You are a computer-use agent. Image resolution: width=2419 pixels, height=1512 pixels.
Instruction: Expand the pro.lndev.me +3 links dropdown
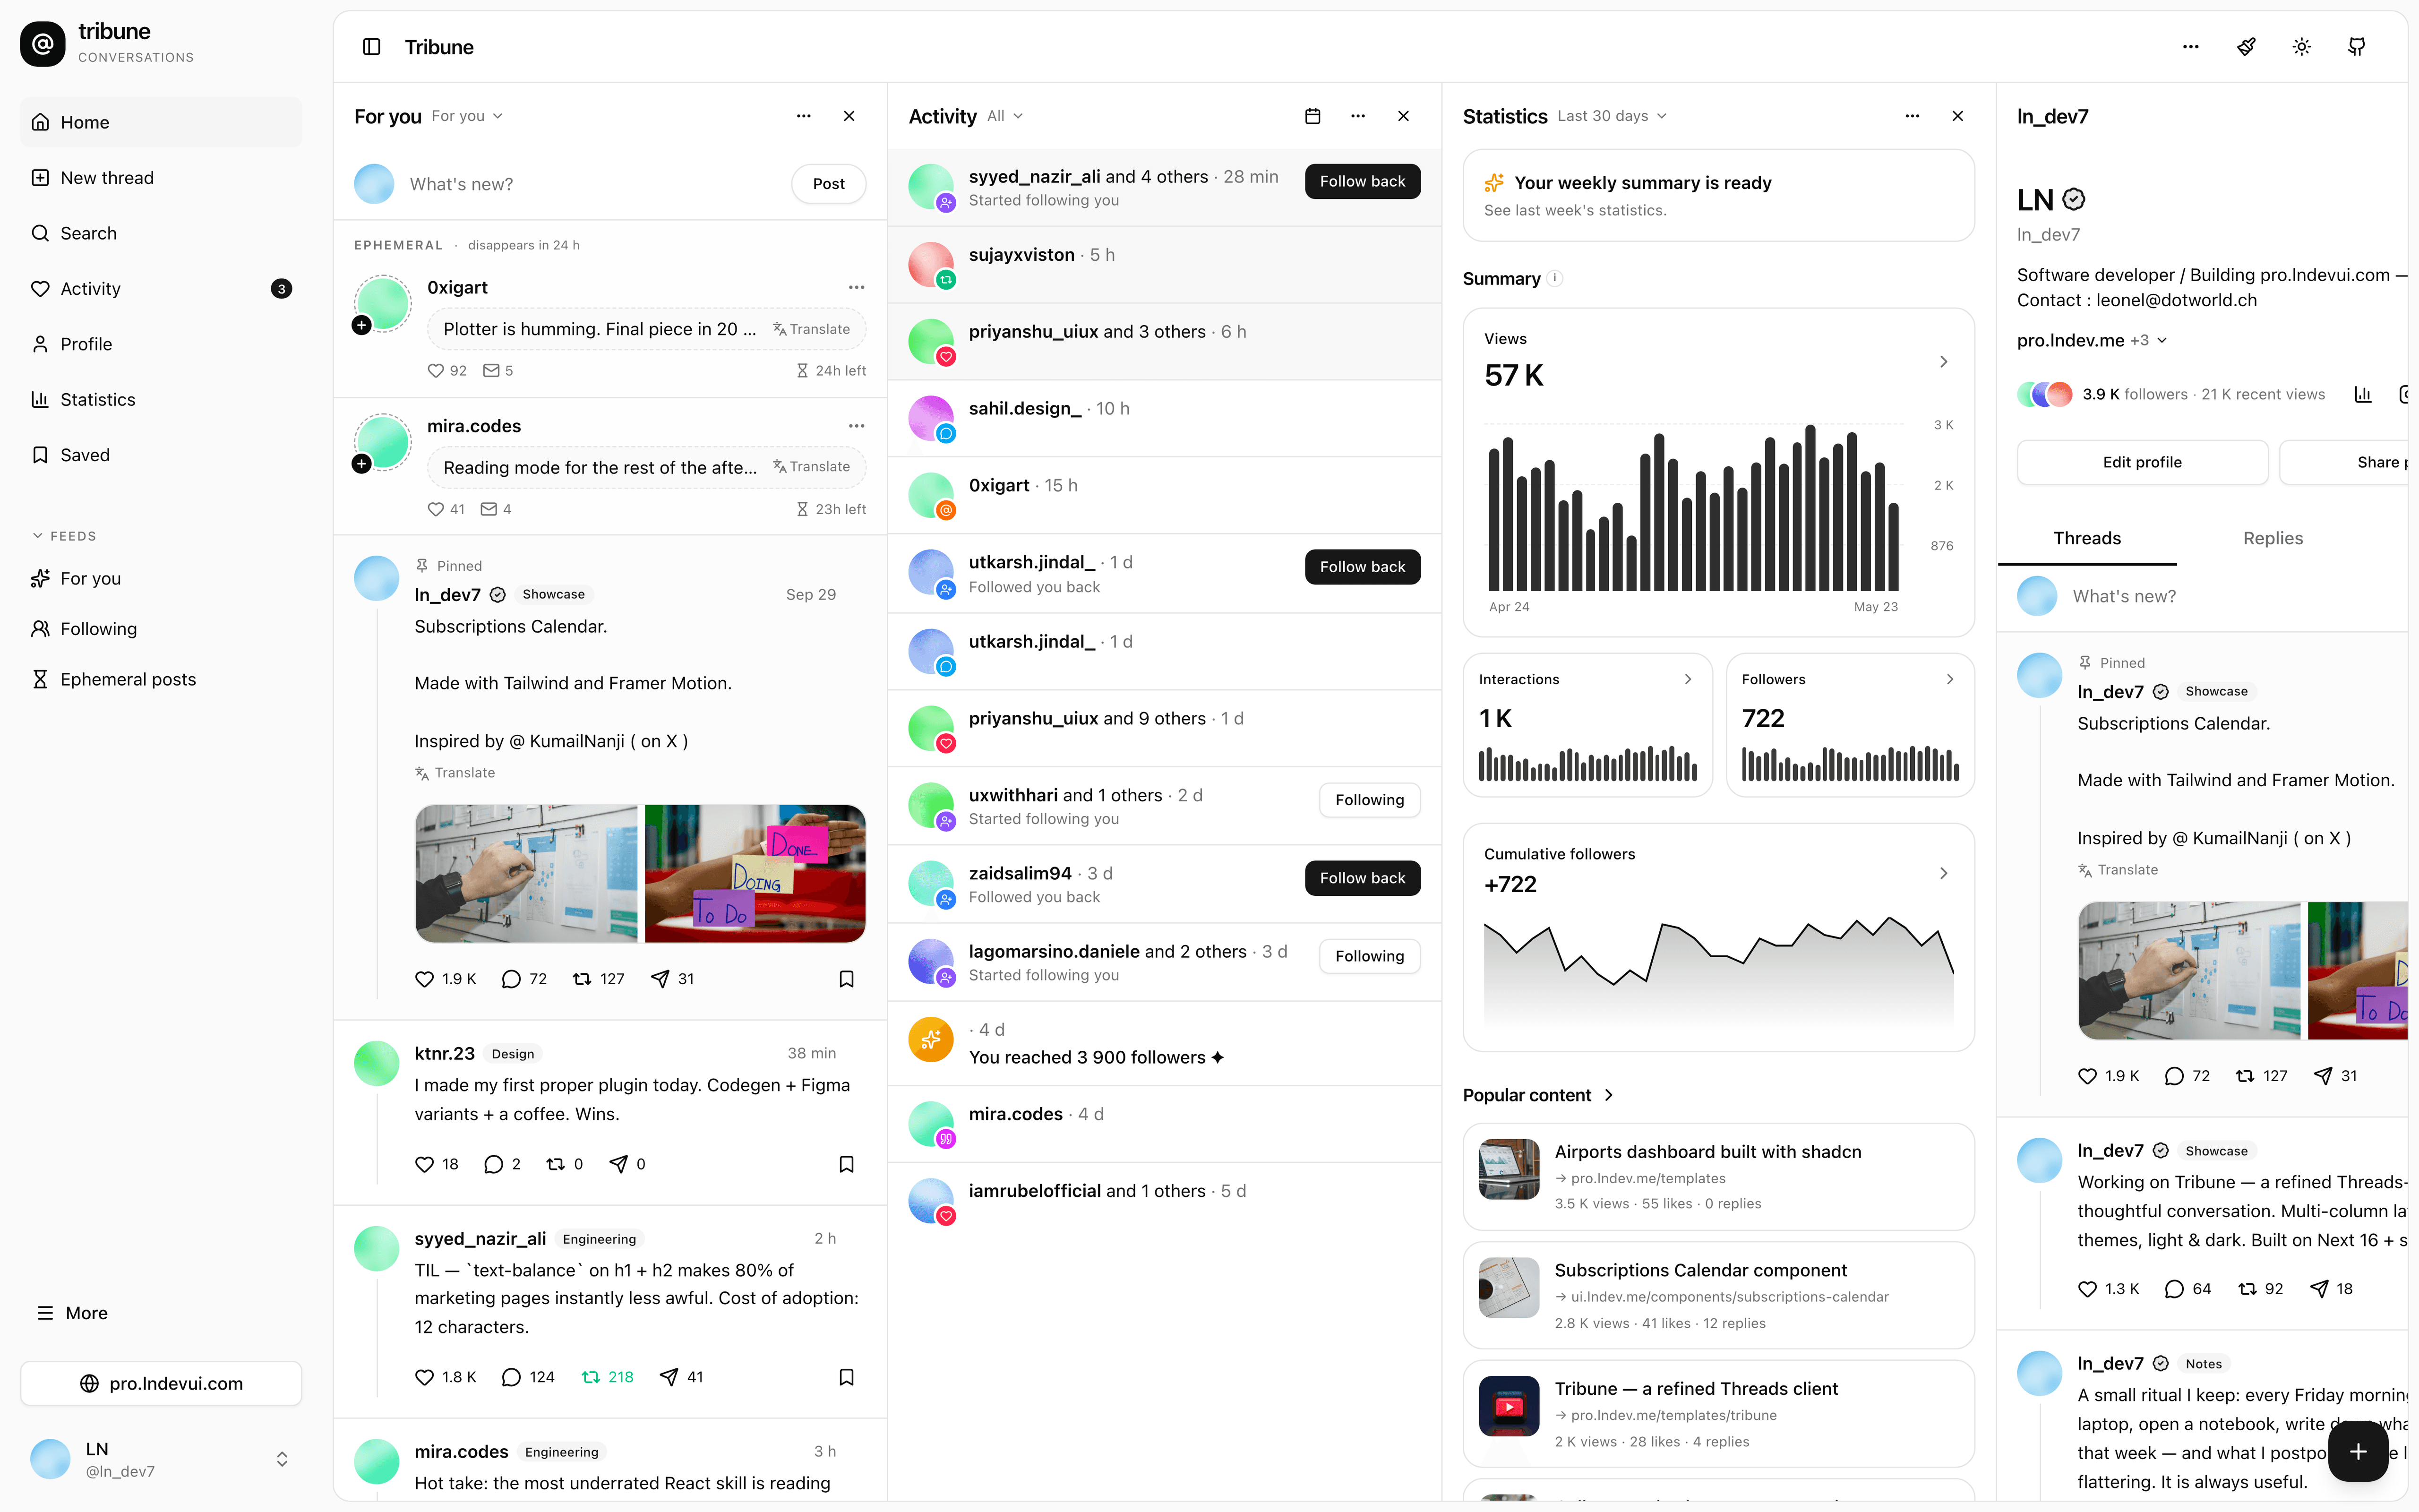click(2091, 340)
